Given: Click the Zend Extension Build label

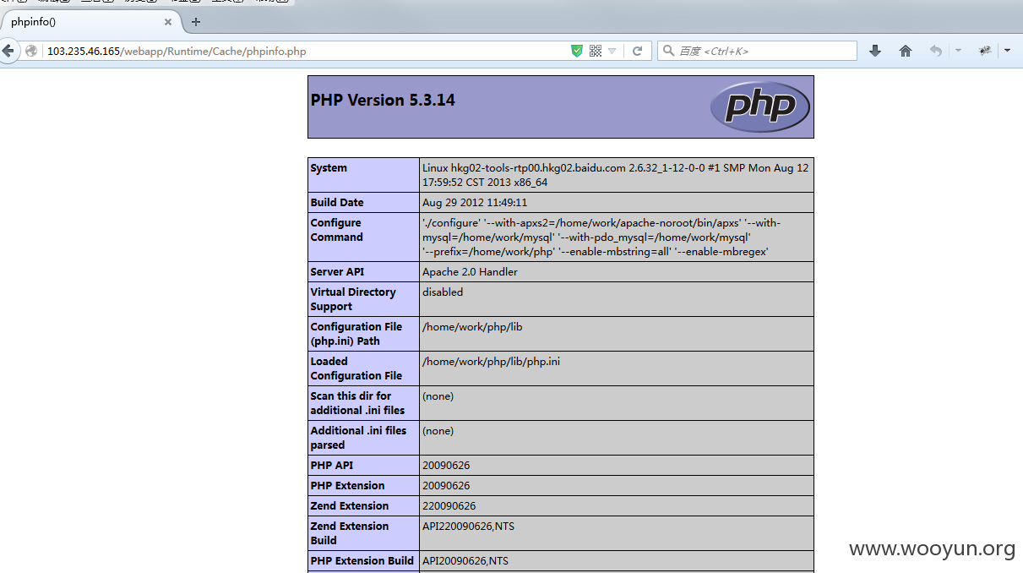Looking at the screenshot, I should 350,533.
